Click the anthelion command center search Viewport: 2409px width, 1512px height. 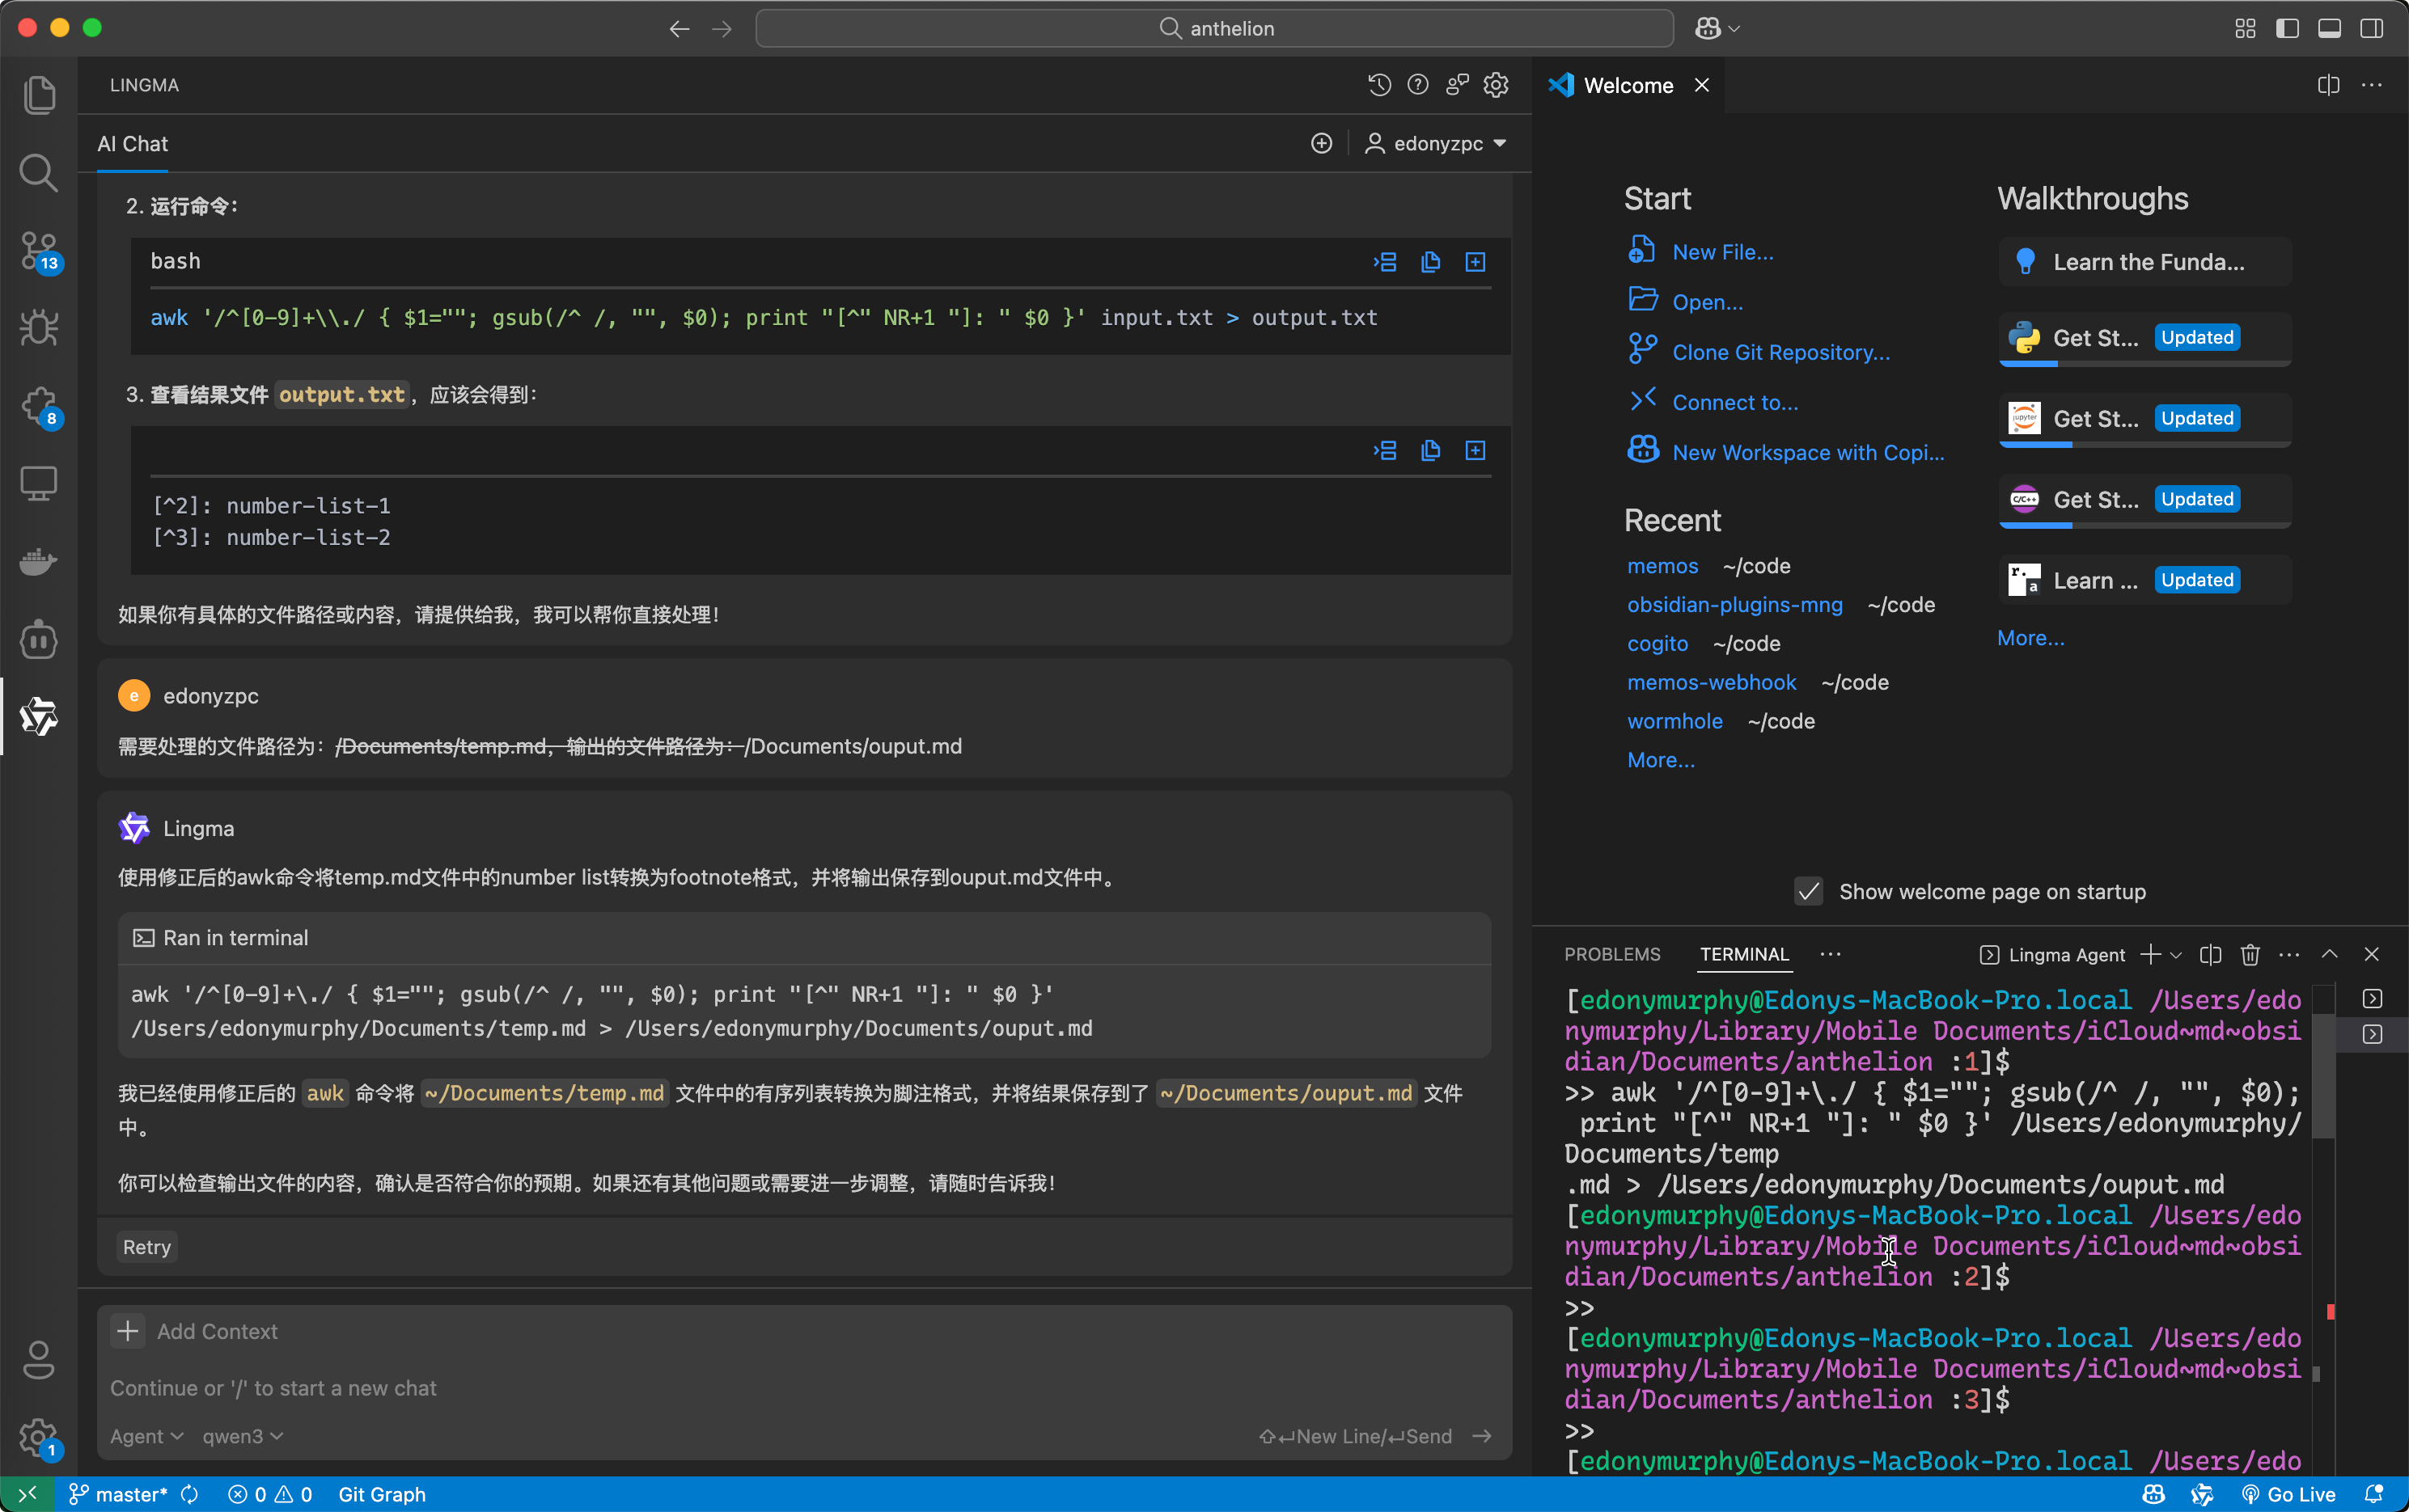tap(1213, 28)
